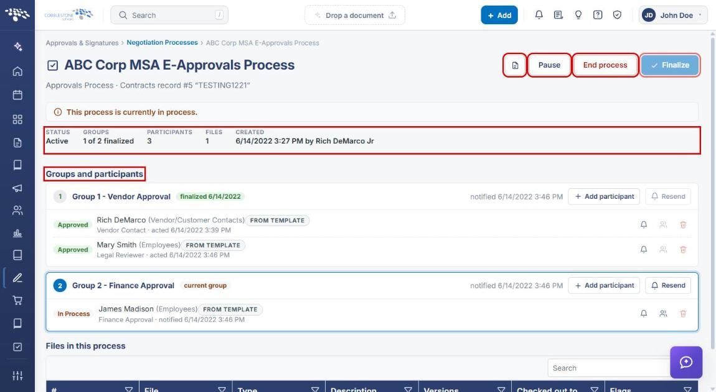Open the dashboard grid icon in sidebar

coord(17,119)
